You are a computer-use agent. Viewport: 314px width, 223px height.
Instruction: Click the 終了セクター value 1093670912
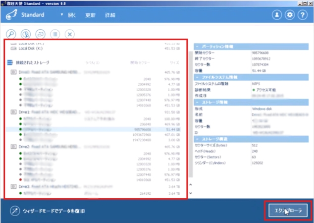tap(261, 58)
